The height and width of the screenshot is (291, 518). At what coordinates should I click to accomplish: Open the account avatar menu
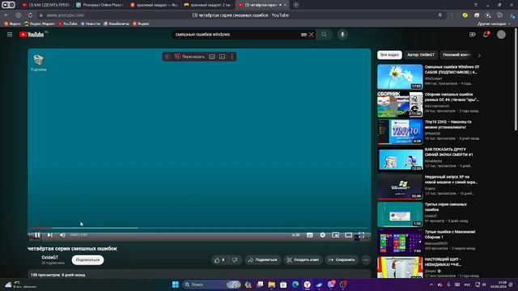click(x=501, y=34)
